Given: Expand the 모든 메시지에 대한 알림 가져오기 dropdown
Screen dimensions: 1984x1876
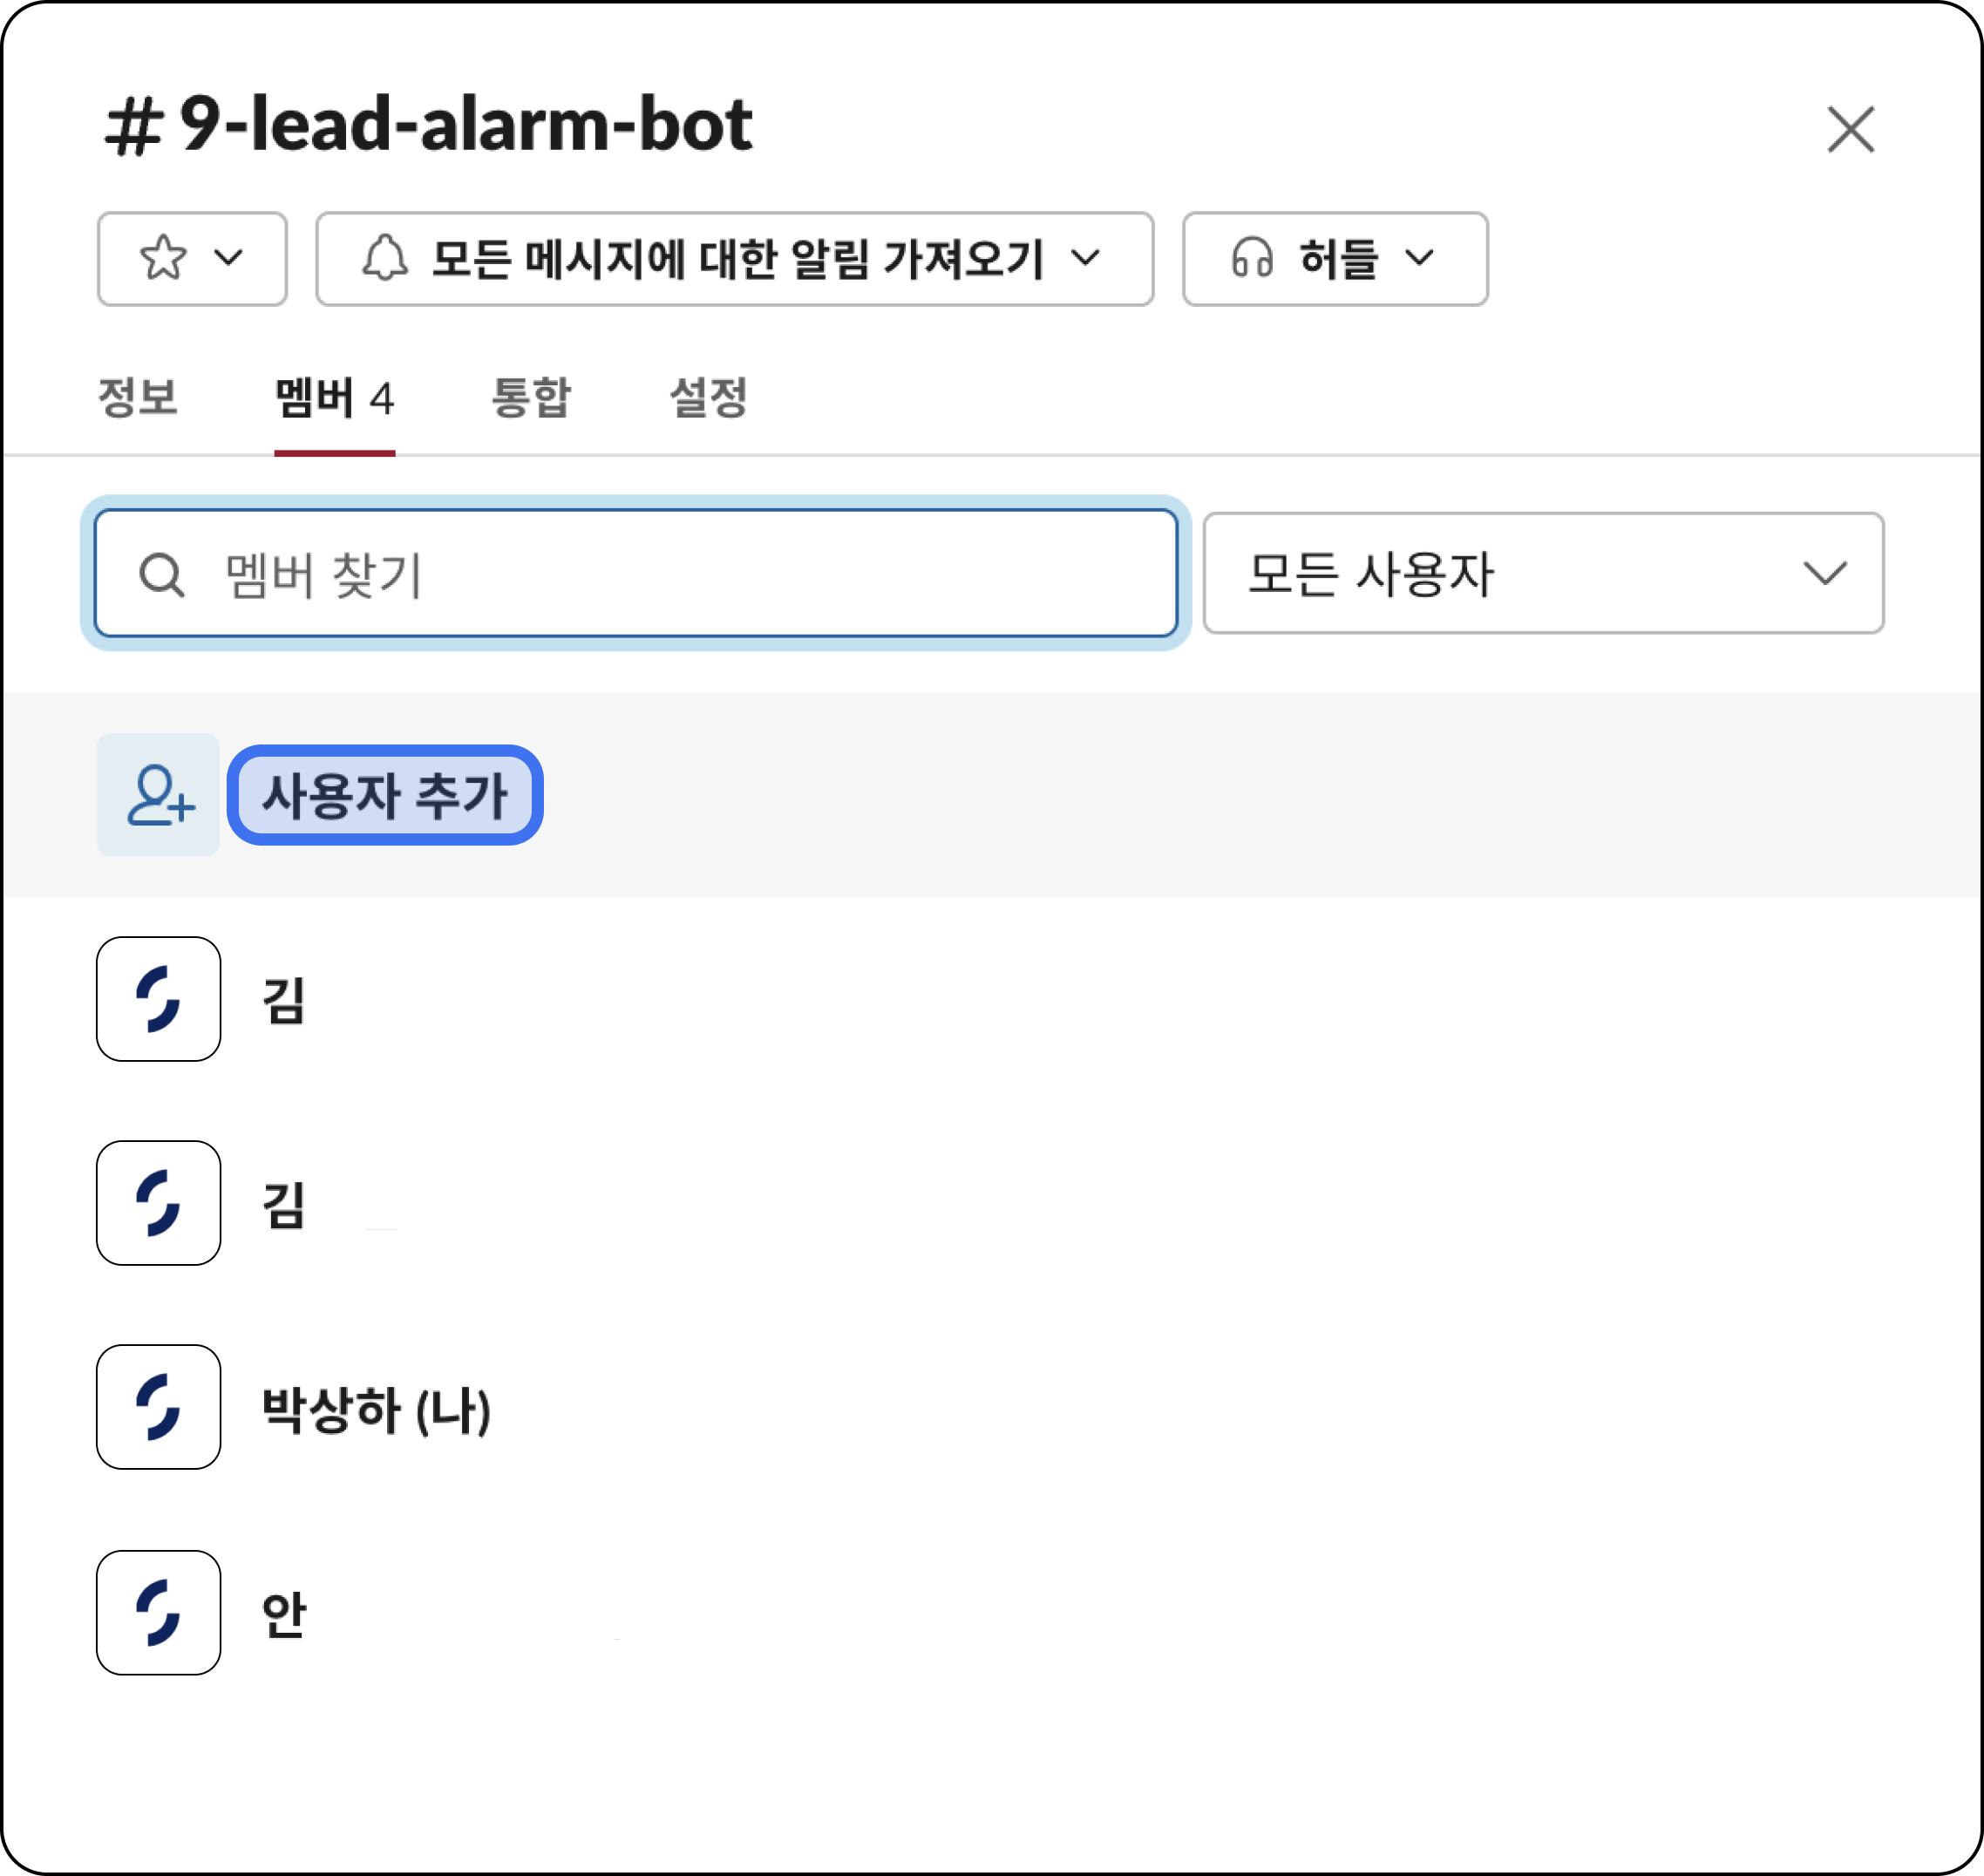Looking at the screenshot, I should 1088,259.
